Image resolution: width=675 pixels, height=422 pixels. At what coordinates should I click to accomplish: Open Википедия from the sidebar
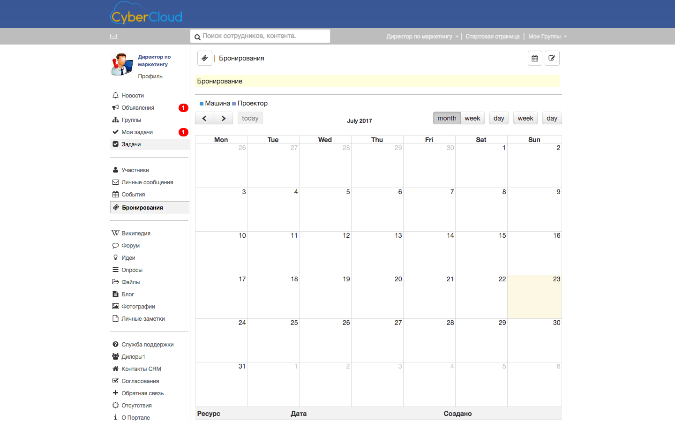(136, 234)
